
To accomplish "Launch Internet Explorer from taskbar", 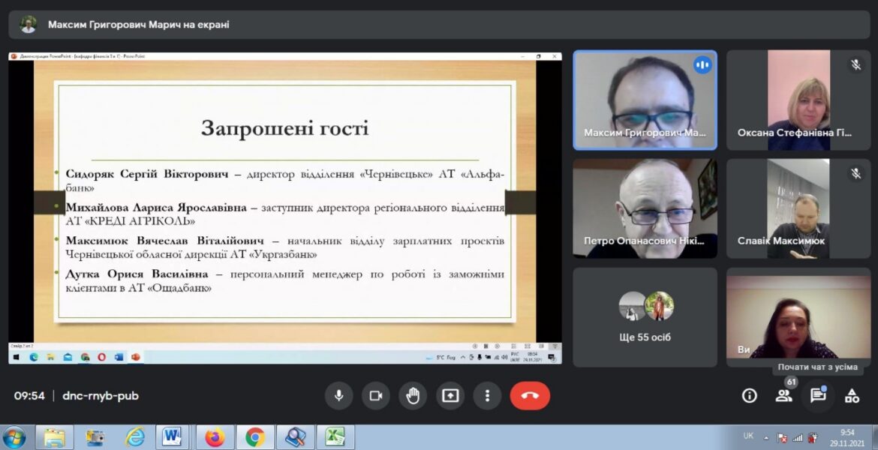I will coord(134,437).
